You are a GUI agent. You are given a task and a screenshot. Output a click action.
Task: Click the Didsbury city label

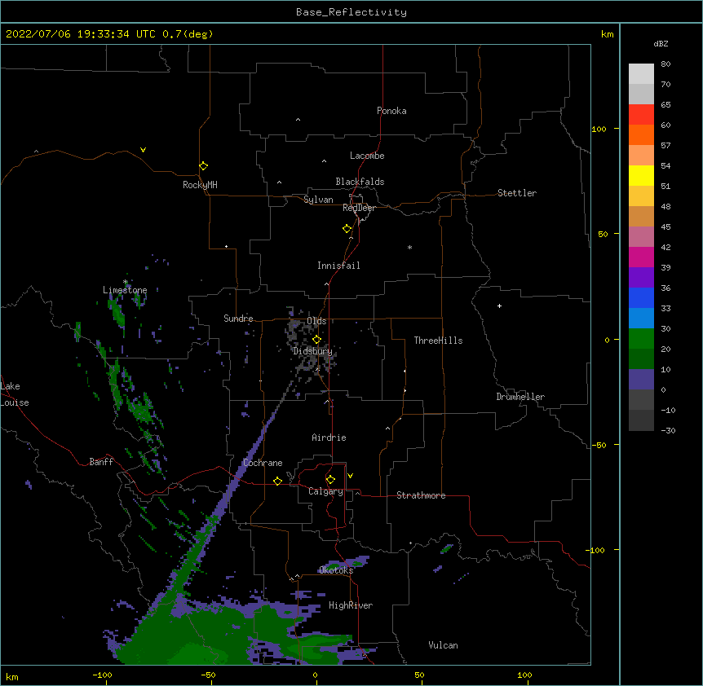pyautogui.click(x=312, y=351)
